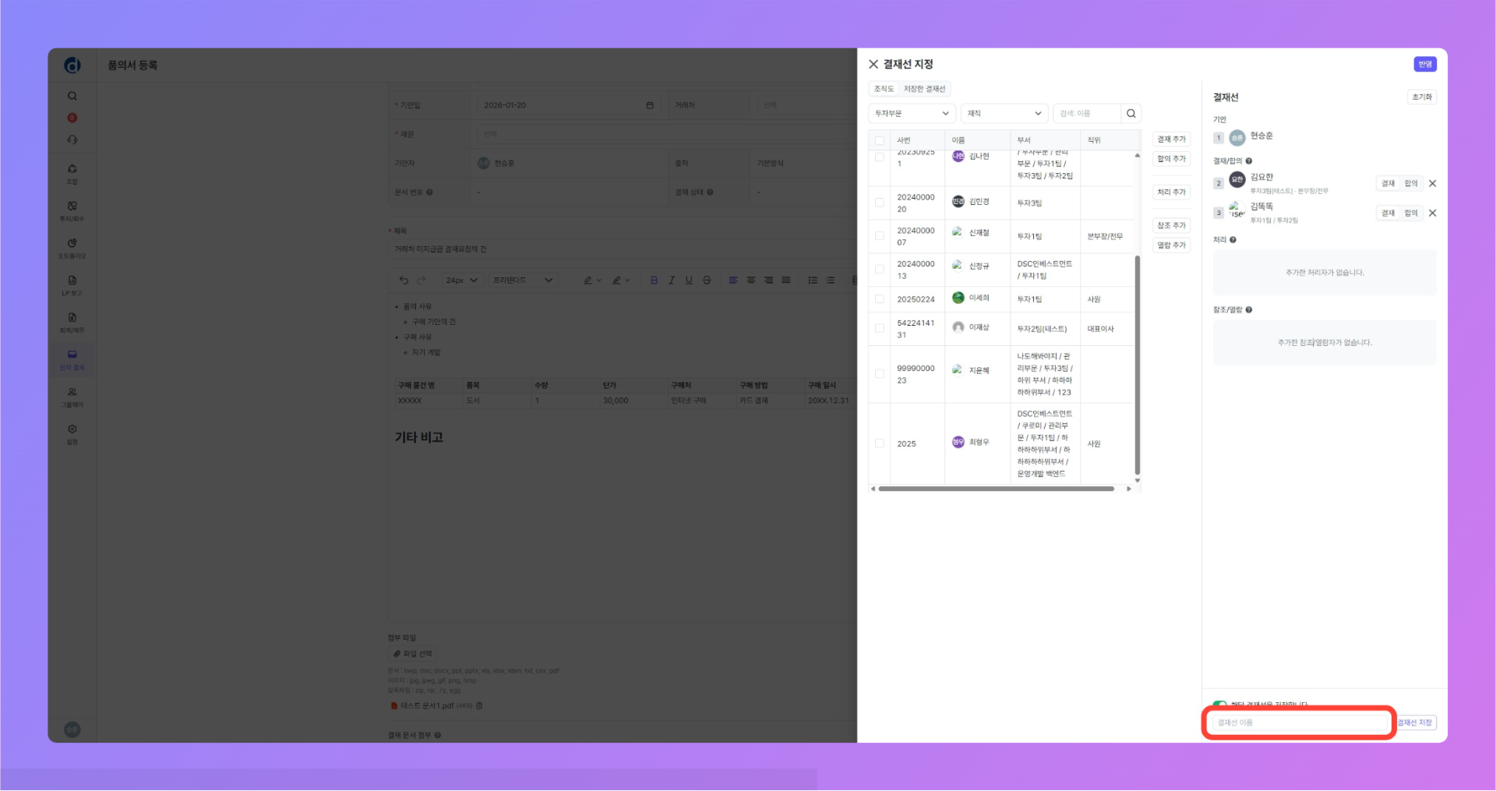Screen dimensions: 1496x791
Task: Click the 결재선 저장 button
Action: (1415, 723)
